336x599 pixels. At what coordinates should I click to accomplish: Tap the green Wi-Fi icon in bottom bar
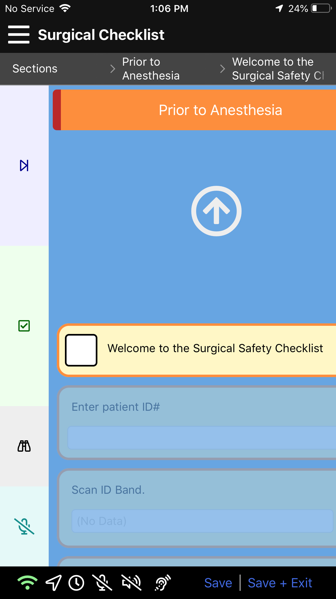pos(27,583)
